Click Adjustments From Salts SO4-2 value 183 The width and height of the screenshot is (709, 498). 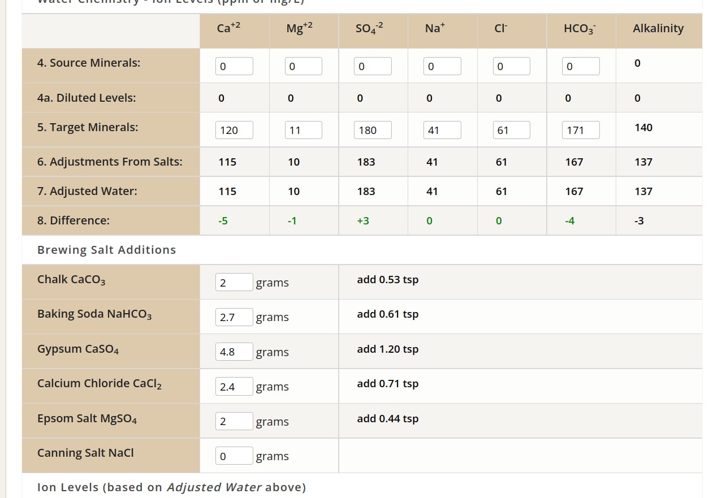366,162
